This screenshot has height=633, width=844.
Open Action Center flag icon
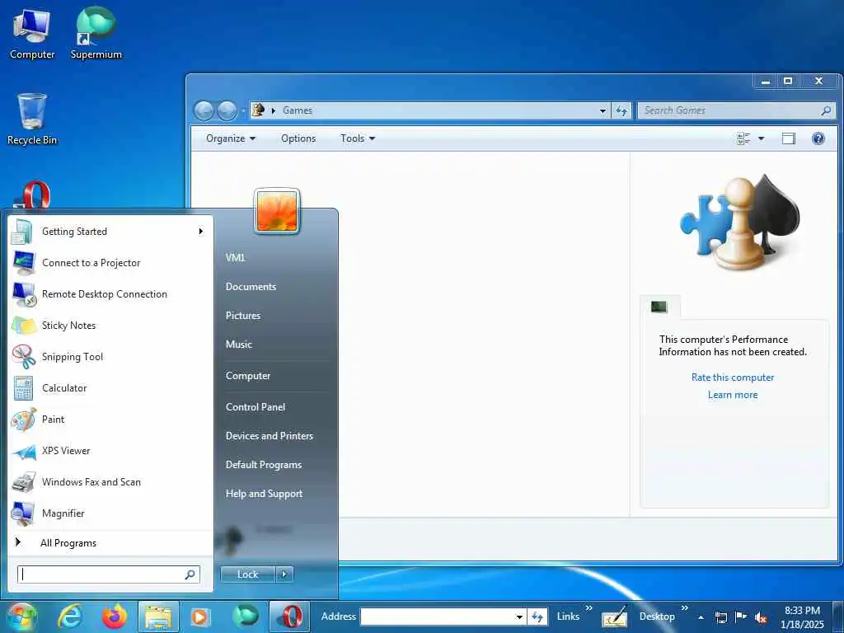pyautogui.click(x=741, y=617)
